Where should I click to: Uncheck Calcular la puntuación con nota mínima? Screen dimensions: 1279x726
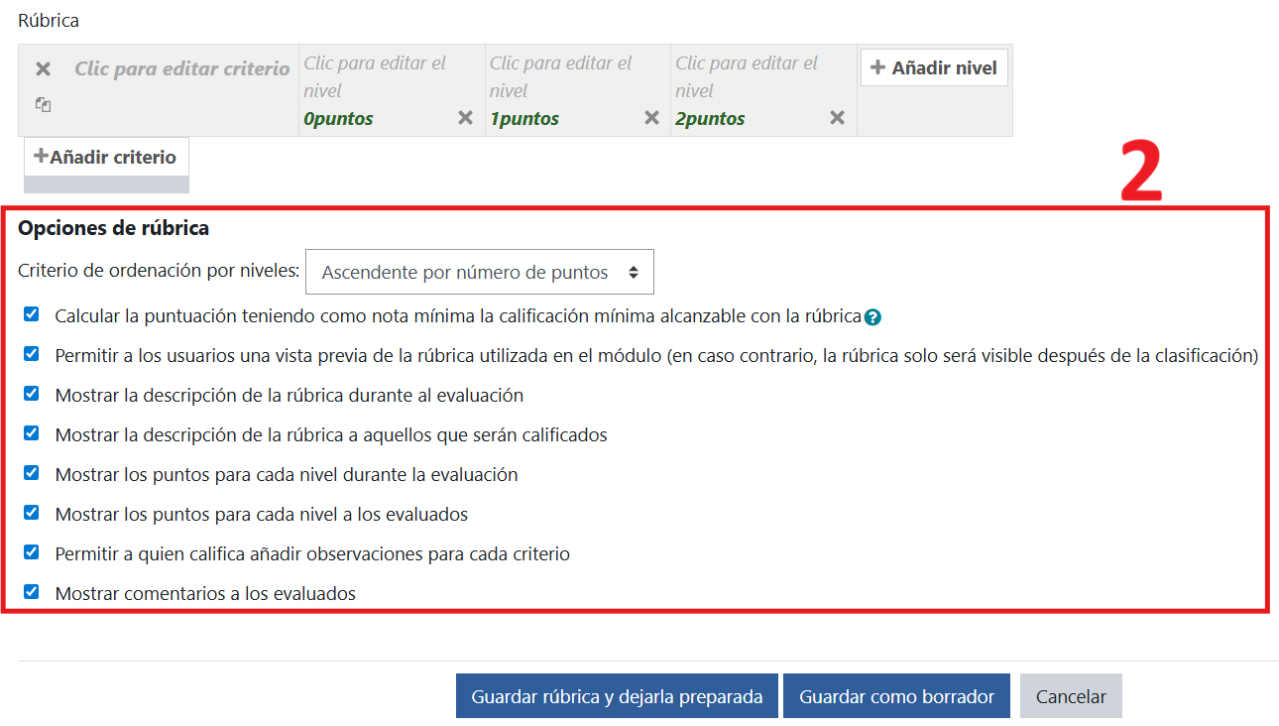click(32, 314)
